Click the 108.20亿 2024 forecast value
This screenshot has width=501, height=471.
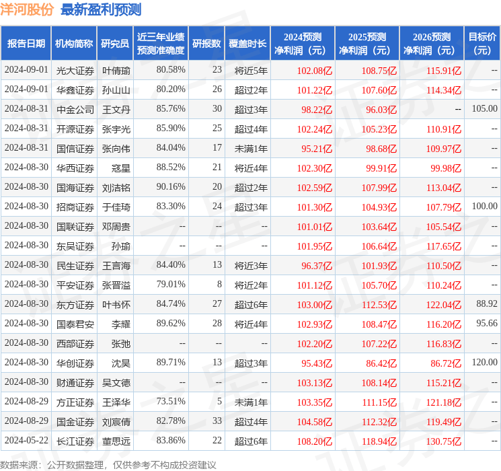click(x=315, y=441)
